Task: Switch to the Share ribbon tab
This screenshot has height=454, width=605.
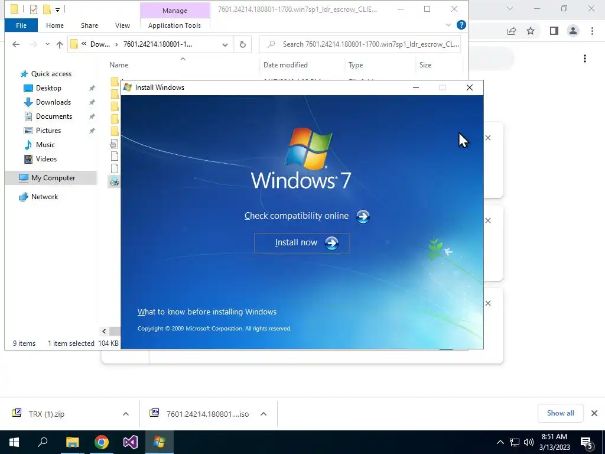Action: click(x=89, y=25)
